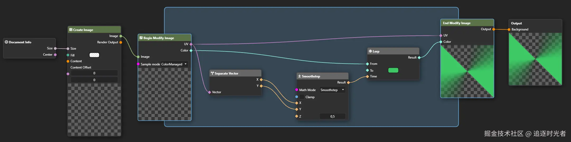The width and height of the screenshot is (571, 142).
Task: Click the Vector input socket on Separate Vector
Action: pyautogui.click(x=209, y=92)
